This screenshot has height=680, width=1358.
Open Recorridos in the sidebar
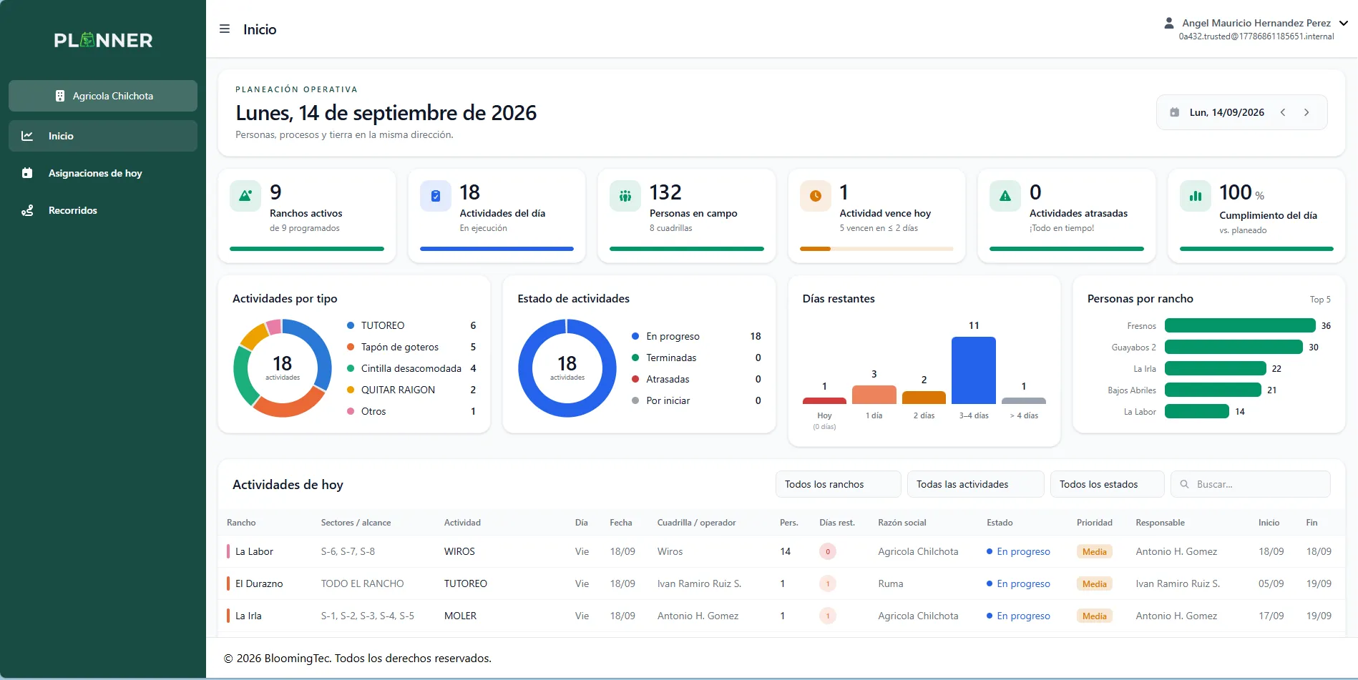[103, 210]
